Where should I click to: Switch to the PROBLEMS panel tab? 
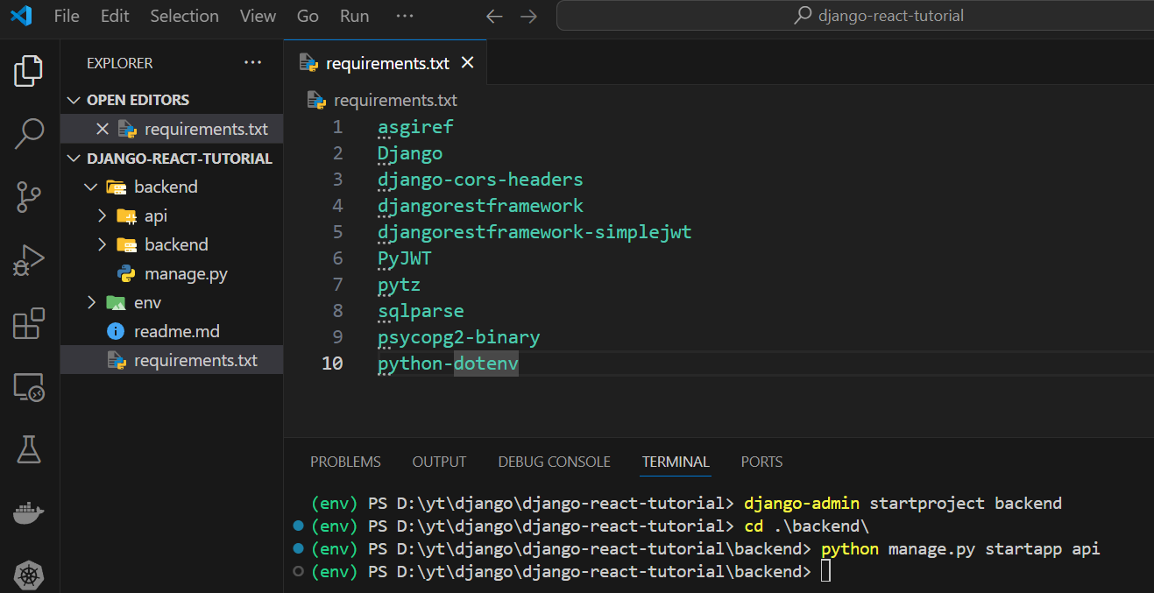345,462
